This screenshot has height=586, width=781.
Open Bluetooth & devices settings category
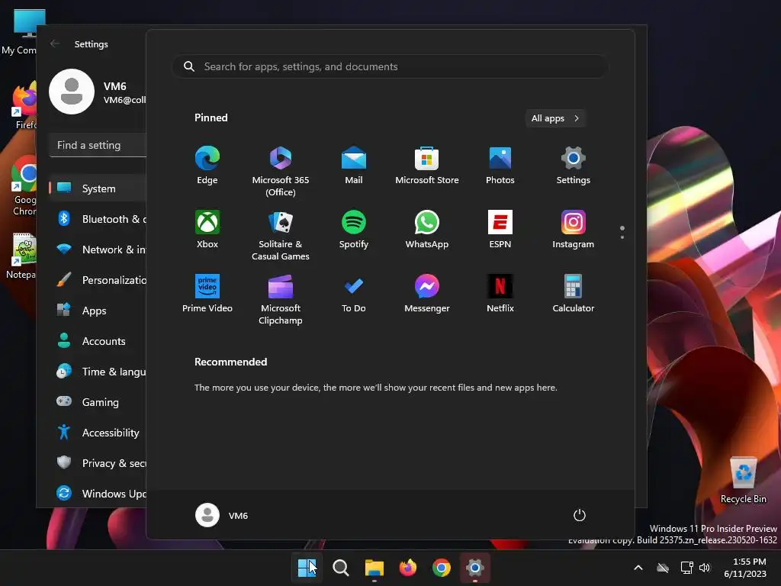98,219
